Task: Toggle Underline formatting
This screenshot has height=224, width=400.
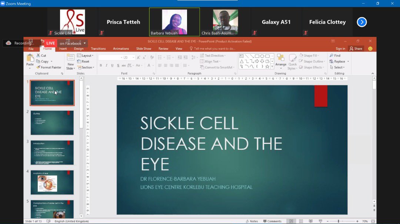Action: (x=112, y=66)
